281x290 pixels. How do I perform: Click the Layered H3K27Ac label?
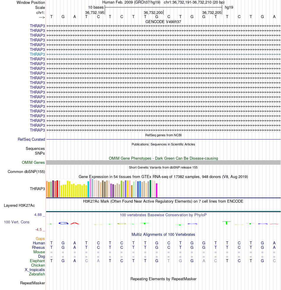pyautogui.click(x=19, y=205)
